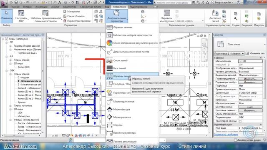Click <нет> button for Цветовая схема

tap(250, 107)
